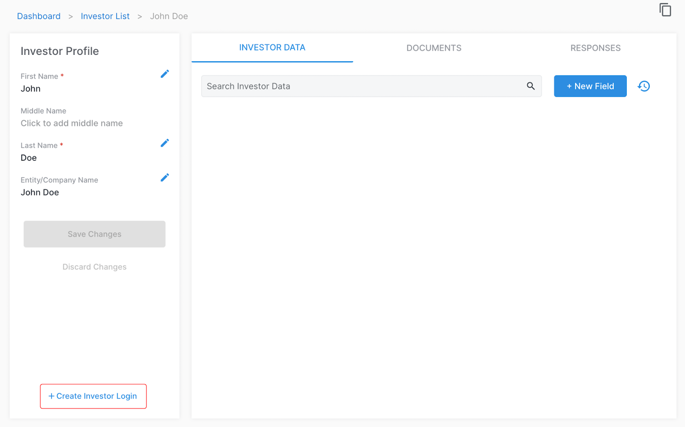Edit Entity/Company Name with pencil icon
The width and height of the screenshot is (685, 427).
click(164, 178)
